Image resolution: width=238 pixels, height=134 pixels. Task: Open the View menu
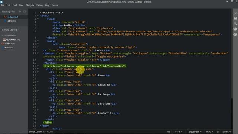click(x=21, y=5)
